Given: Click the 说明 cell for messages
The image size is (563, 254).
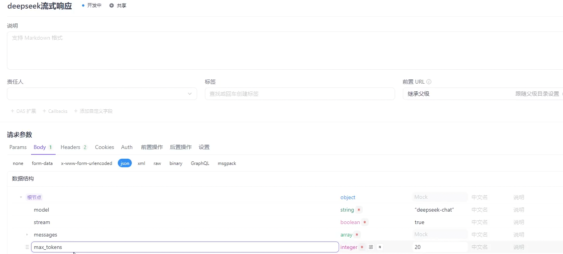Looking at the screenshot, I should click(519, 235).
